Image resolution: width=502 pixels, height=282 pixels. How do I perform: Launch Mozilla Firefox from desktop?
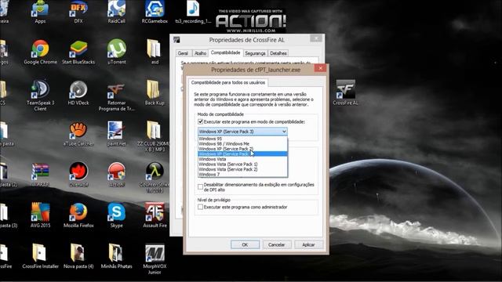pyautogui.click(x=78, y=215)
